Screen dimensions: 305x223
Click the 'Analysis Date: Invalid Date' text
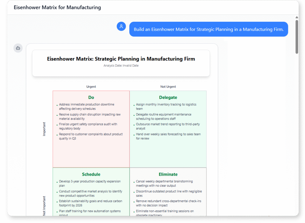(121, 66)
